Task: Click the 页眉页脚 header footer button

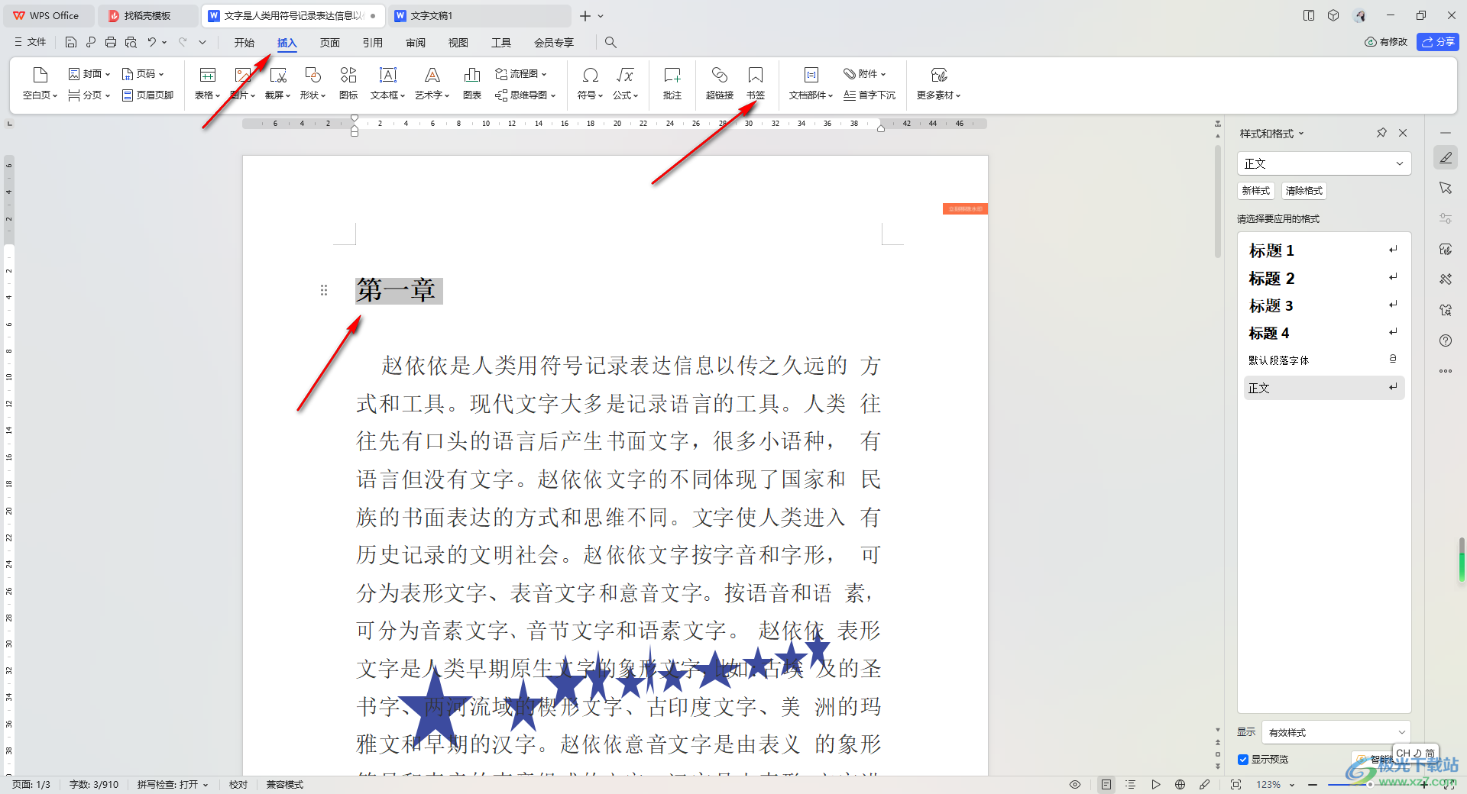Action: [147, 95]
